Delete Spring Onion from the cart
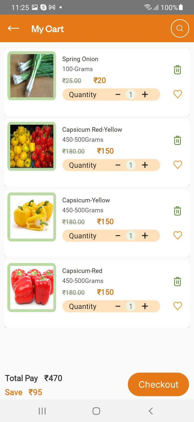This screenshot has height=422, width=194. 177,70
